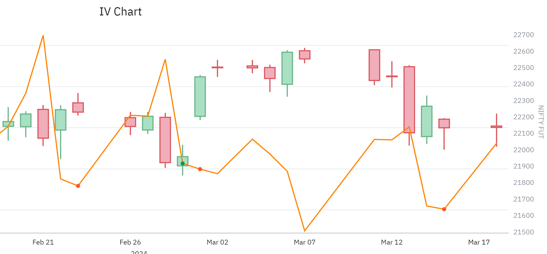
Task: Click the green candlestick on Mar 6
Action: pos(287,68)
